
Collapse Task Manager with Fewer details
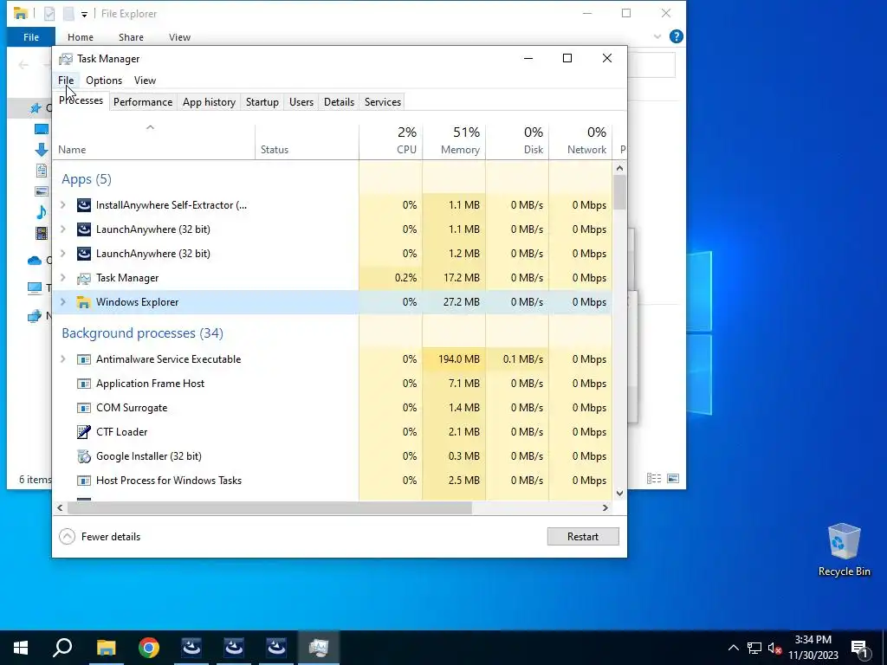pos(100,537)
